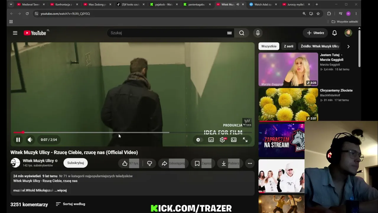Download the video with Pobierz
The height and width of the screenshot is (213, 378).
point(230,163)
